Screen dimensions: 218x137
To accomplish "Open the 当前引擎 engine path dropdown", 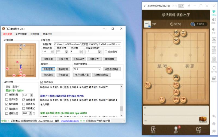I will [x=119, y=44].
